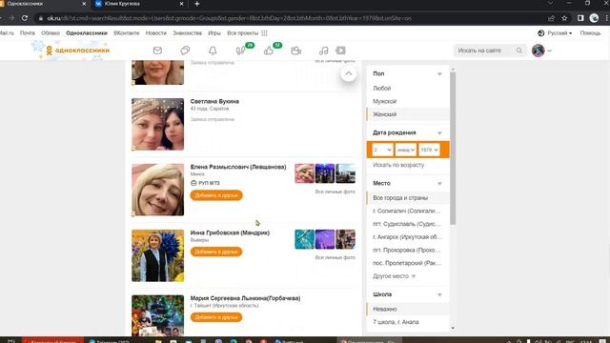The height and width of the screenshot is (343, 610).
Task: Open the thumbs-up ratings icon
Action: coord(269,50)
